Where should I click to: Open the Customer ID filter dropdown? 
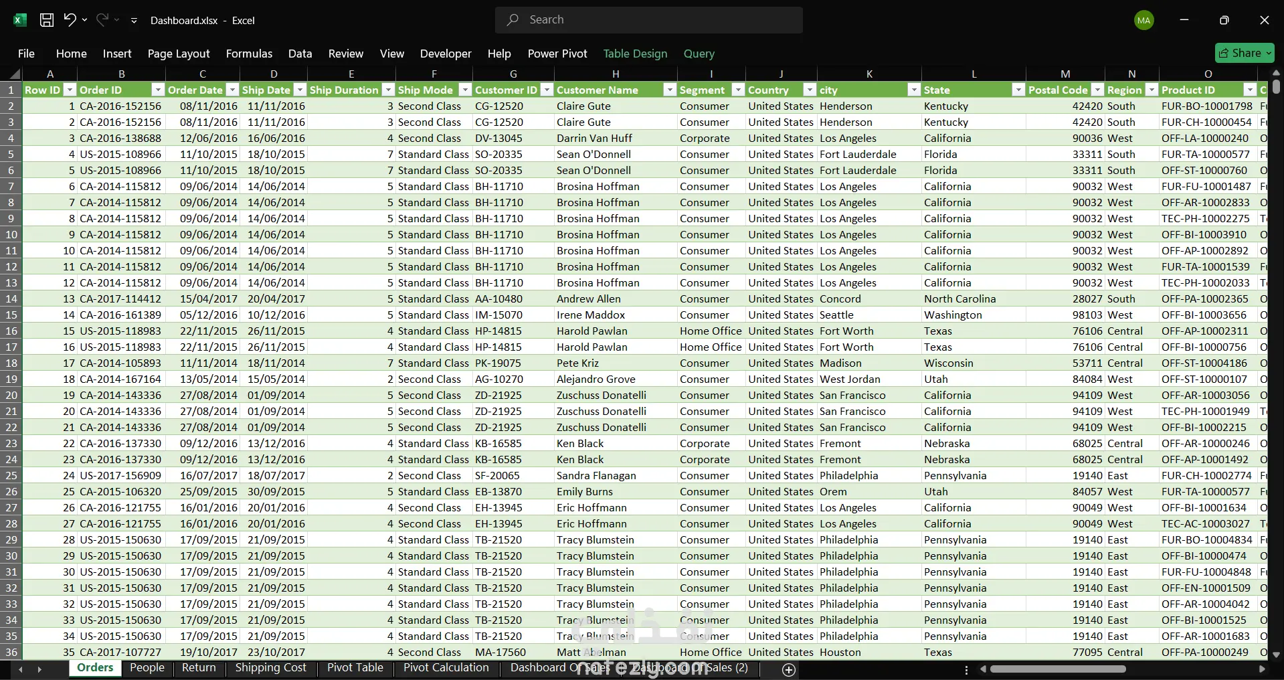click(547, 90)
